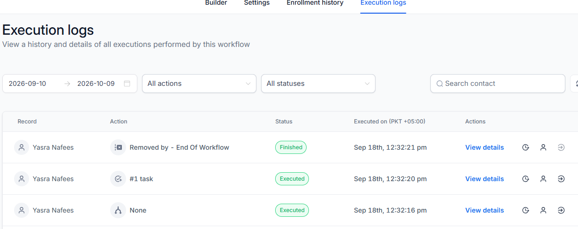
Task: Click the go-to-action arrow in None action row
Action: pos(561,210)
